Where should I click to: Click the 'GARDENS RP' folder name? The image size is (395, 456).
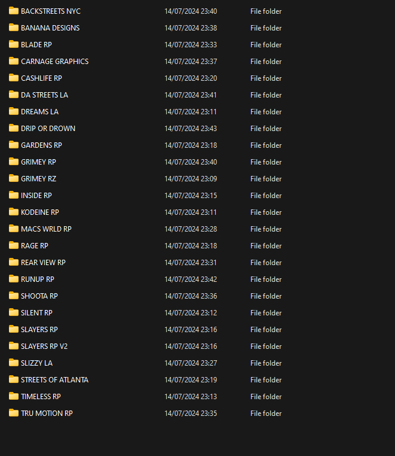(42, 145)
